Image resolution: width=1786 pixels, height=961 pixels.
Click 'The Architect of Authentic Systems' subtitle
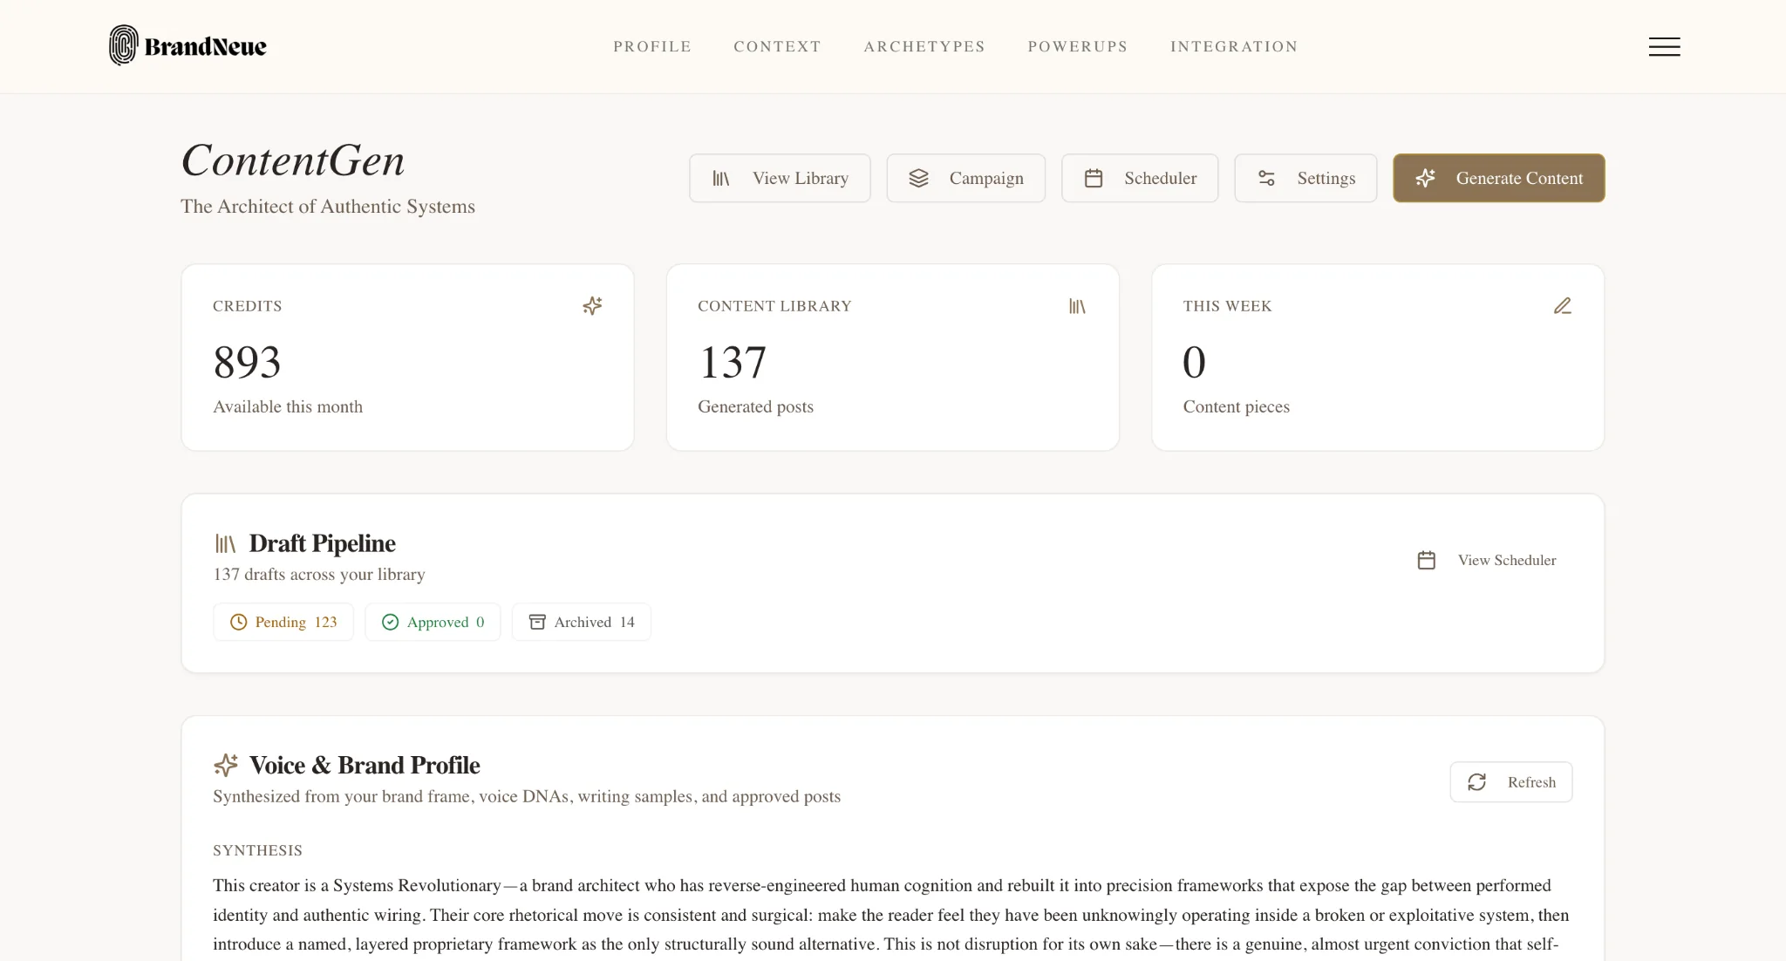328,206
